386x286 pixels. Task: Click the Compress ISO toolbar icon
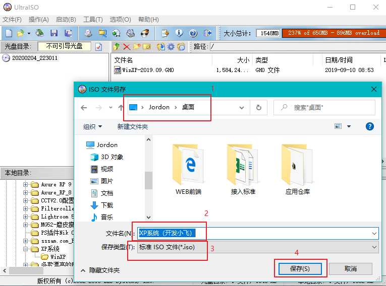pos(116,33)
